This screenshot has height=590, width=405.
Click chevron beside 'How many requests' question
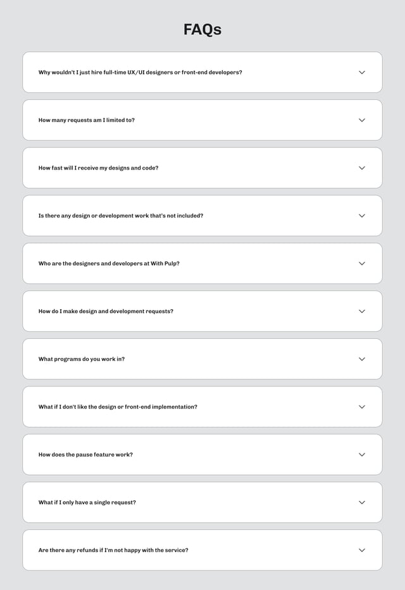(362, 120)
